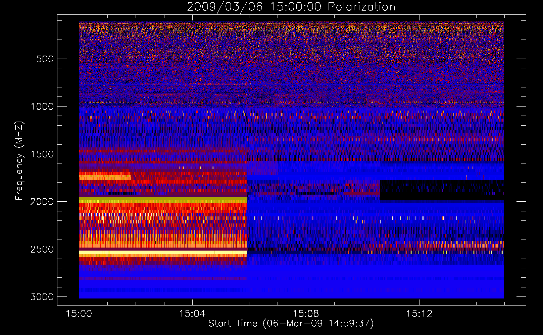Click the 500 frequency tick label

point(45,59)
